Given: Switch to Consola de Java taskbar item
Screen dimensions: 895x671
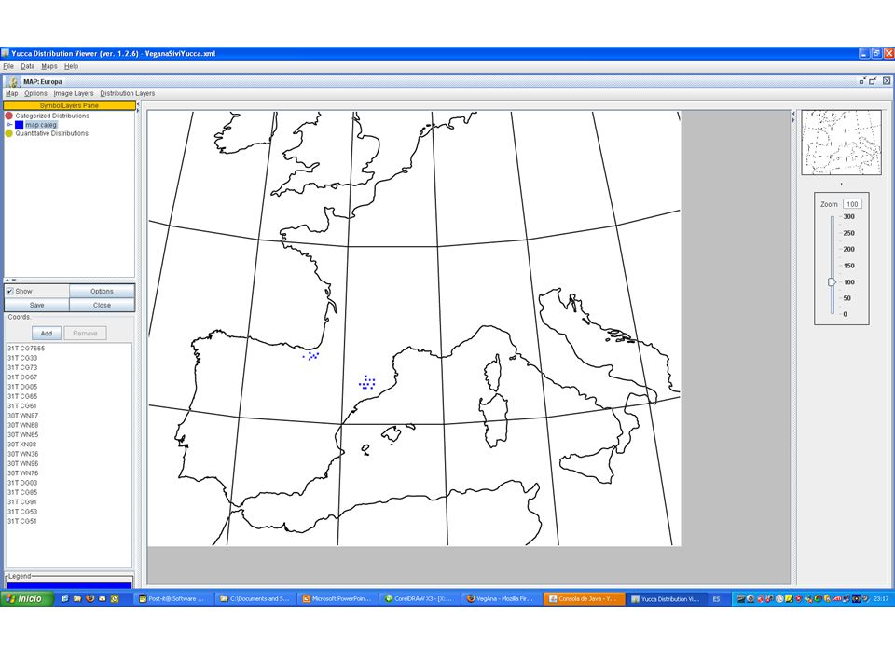Looking at the screenshot, I should click(583, 598).
